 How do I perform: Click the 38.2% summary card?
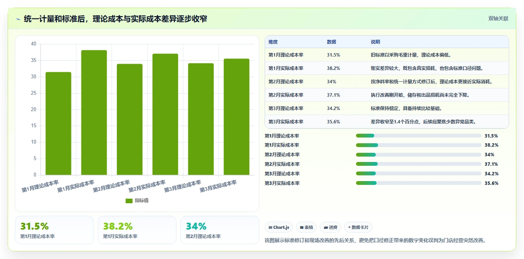[x=137, y=230]
